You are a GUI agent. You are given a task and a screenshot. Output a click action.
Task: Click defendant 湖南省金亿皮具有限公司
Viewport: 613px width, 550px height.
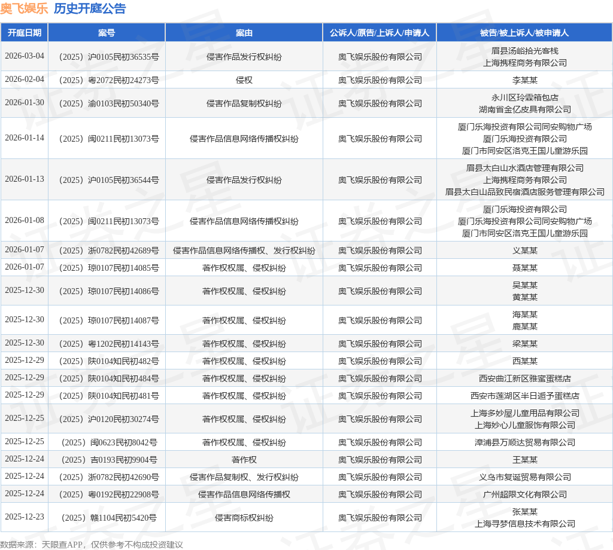click(524, 109)
